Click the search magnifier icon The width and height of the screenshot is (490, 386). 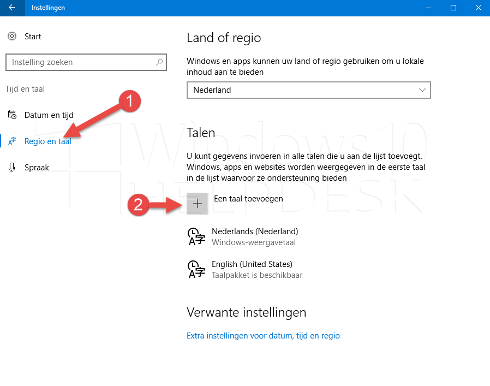159,62
